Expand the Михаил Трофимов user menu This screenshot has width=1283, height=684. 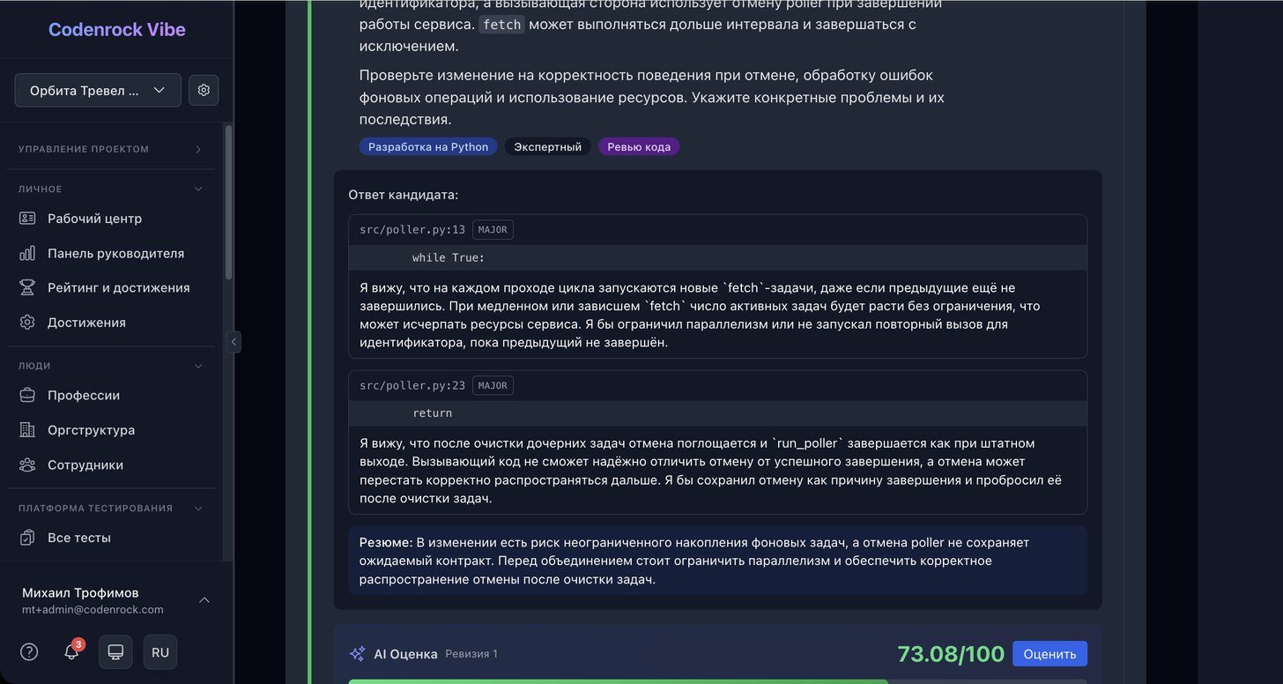[x=117, y=600]
